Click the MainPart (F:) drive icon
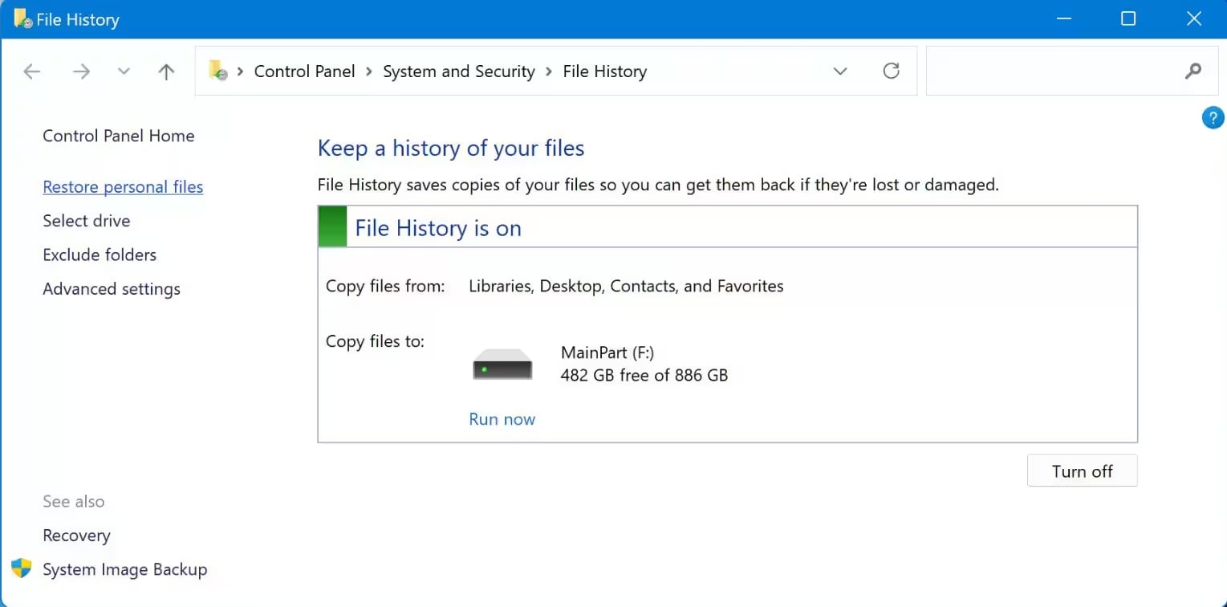Screen dimensions: 1227x607 coord(503,364)
